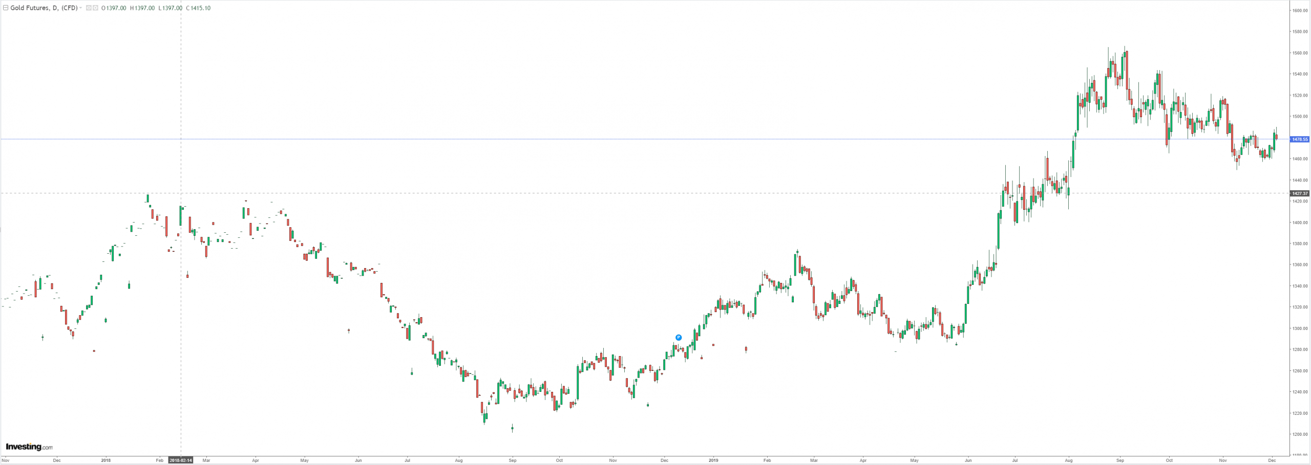Click the Investing.com logo

(29, 447)
